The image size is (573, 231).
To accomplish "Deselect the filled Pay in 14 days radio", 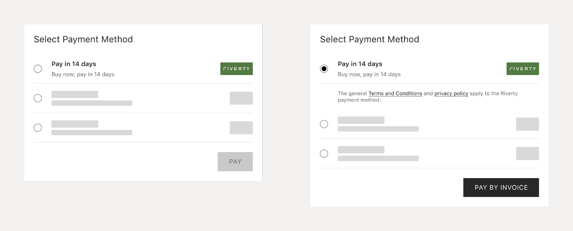I will (324, 69).
